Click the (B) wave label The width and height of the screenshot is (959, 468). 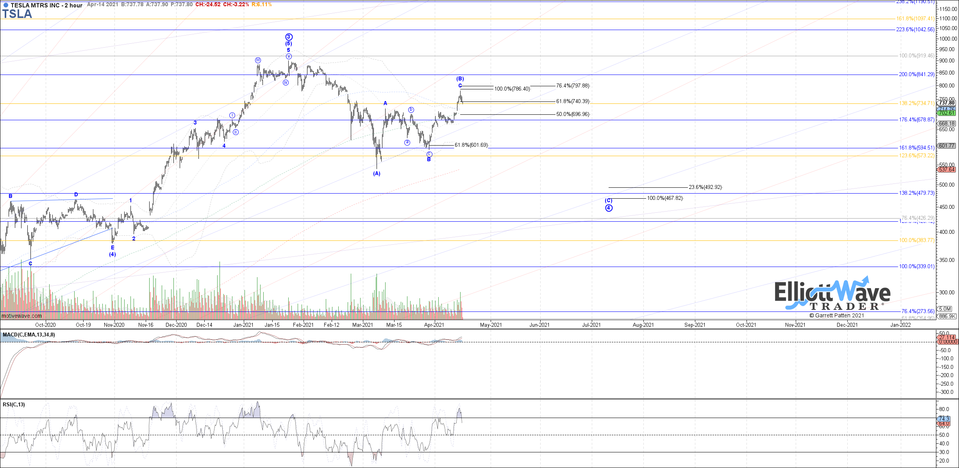[x=460, y=78]
